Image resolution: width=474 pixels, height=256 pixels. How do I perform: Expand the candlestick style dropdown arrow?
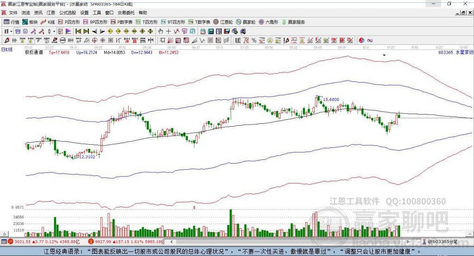[54, 31]
